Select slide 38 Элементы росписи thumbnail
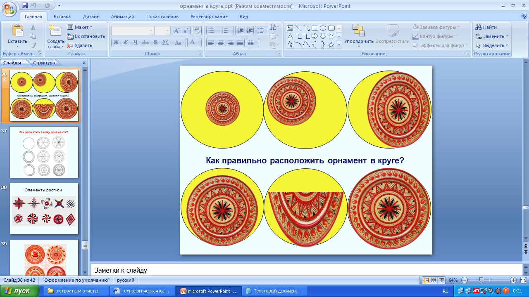Screen dimensions: 529x297 click(x=44, y=209)
